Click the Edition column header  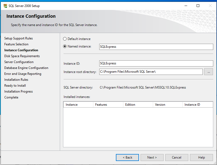(138, 105)
